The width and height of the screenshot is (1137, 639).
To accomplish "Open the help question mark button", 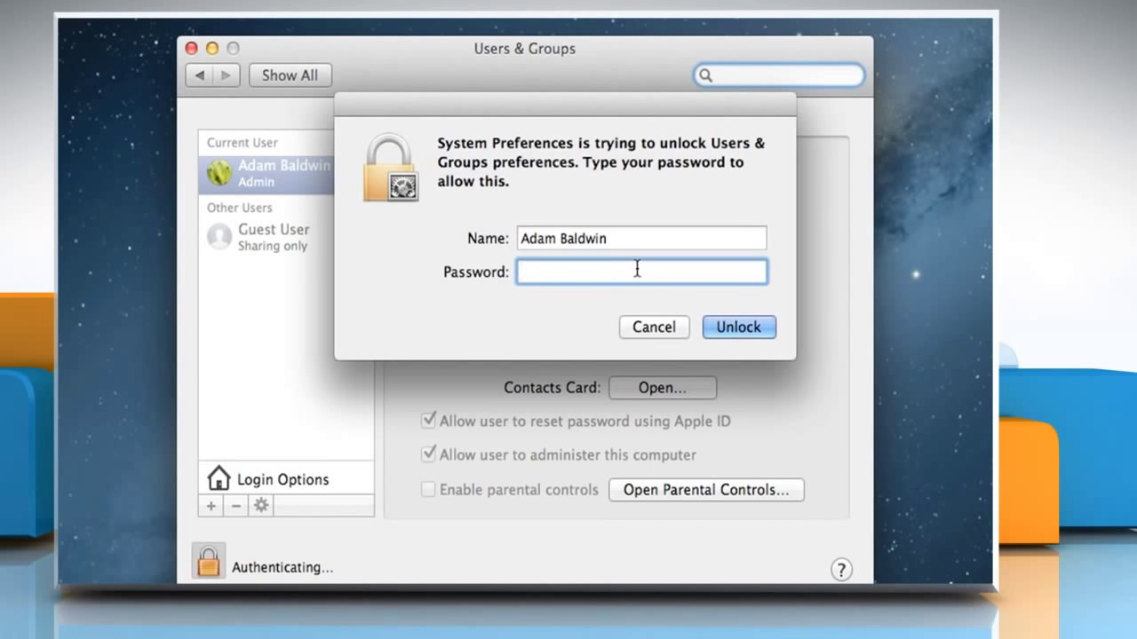I will click(841, 569).
